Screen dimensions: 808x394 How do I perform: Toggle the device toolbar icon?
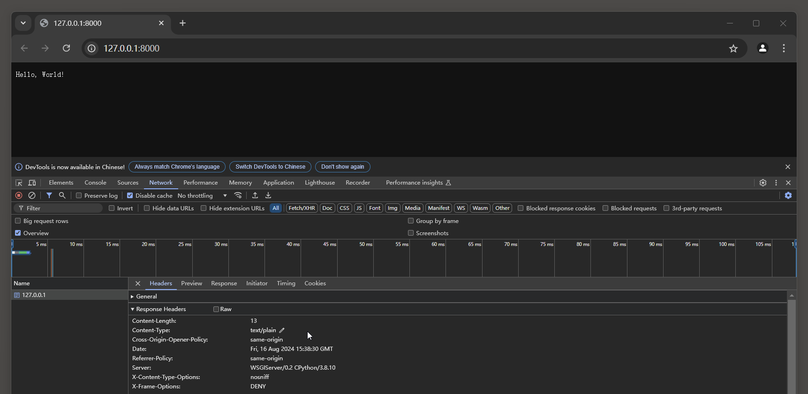coord(32,183)
